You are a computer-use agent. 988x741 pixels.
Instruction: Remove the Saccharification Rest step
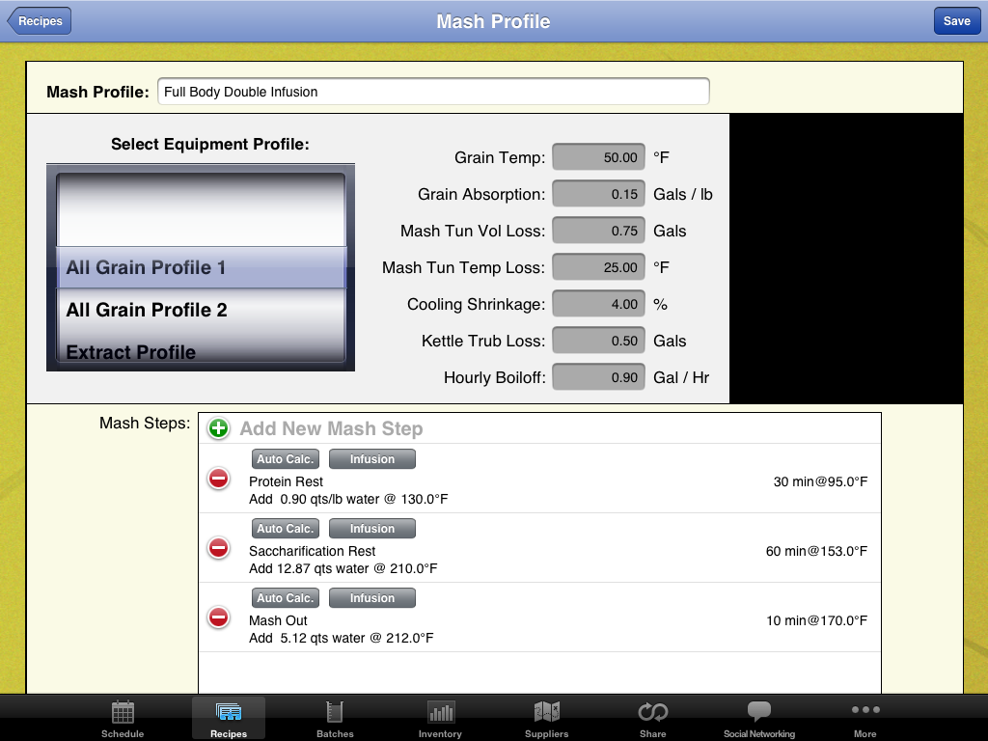click(219, 548)
